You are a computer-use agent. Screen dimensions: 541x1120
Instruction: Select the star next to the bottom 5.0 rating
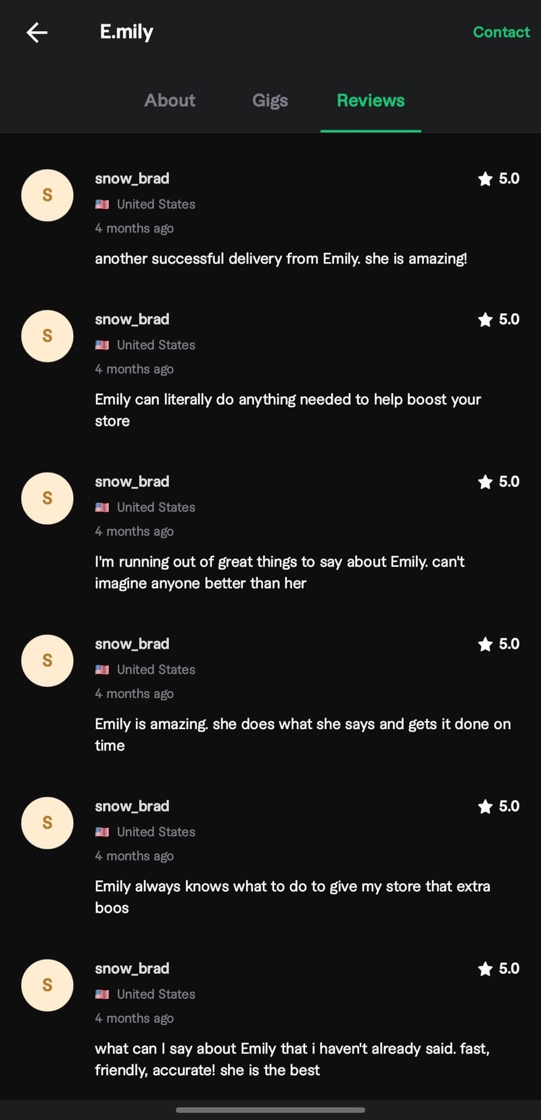coord(485,969)
